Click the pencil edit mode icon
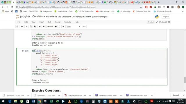Viewport: 186px width, 104px height. point(157,22)
